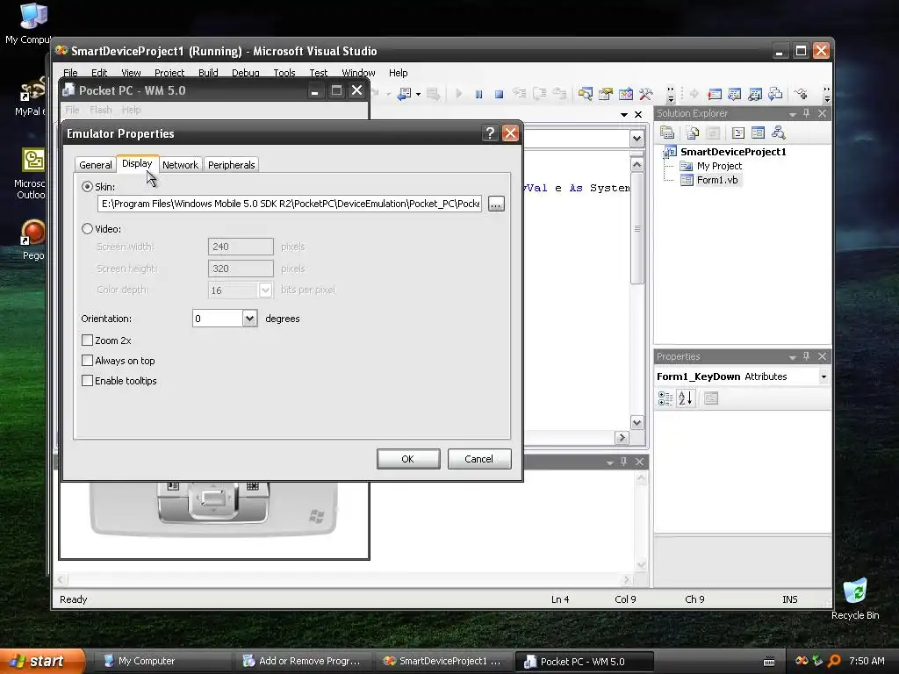Open Solution Explorer toolbar icon
Image resolution: width=899 pixels, height=674 pixels.
pyautogui.click(x=585, y=93)
